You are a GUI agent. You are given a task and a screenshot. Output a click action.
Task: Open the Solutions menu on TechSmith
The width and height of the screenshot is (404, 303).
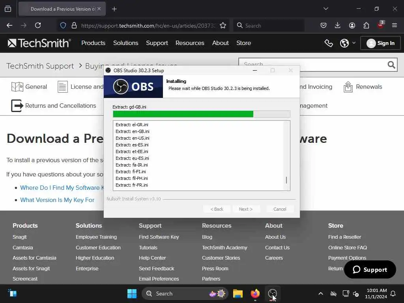click(126, 43)
